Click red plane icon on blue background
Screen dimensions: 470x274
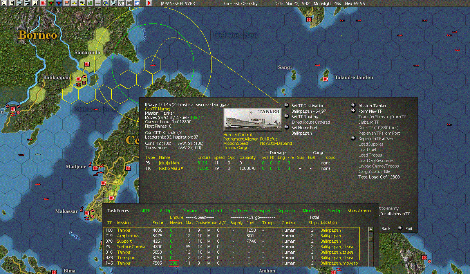tap(59, 3)
